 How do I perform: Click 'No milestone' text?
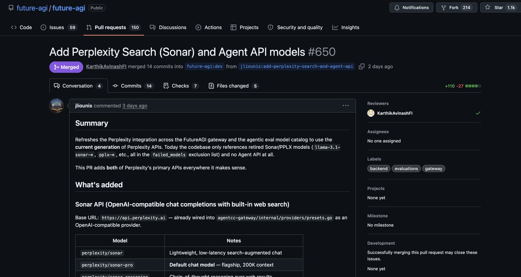380,225
